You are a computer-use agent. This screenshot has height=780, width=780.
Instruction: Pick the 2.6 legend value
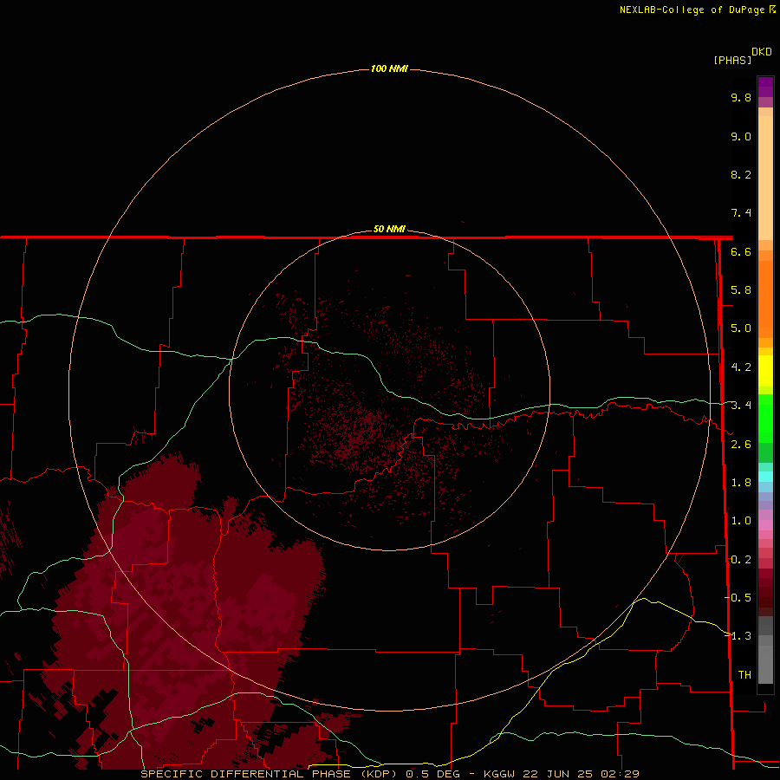[741, 445]
